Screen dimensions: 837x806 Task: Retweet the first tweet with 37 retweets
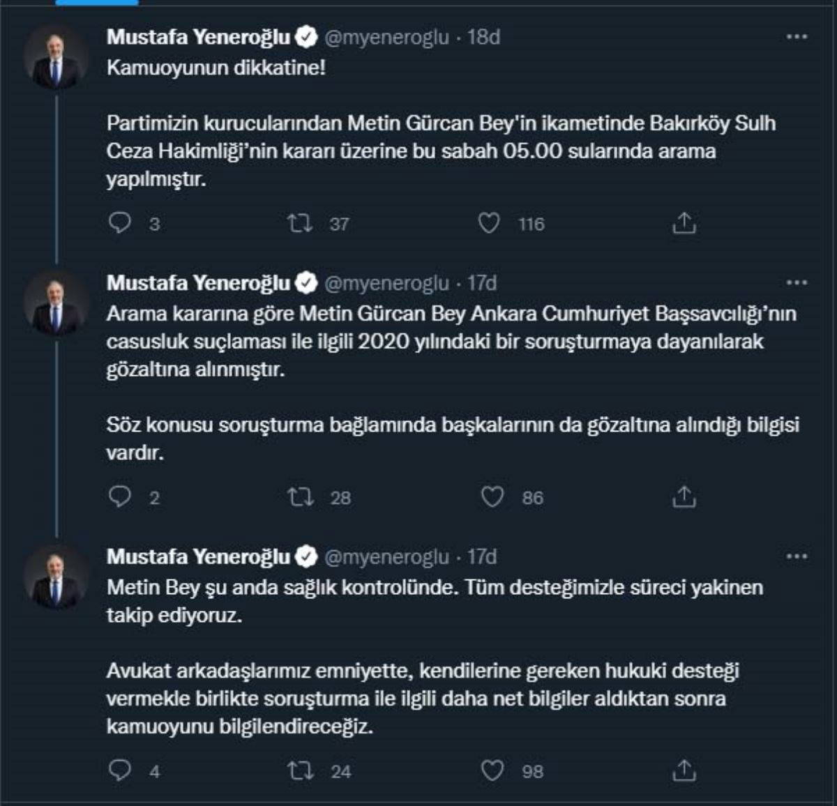click(300, 223)
